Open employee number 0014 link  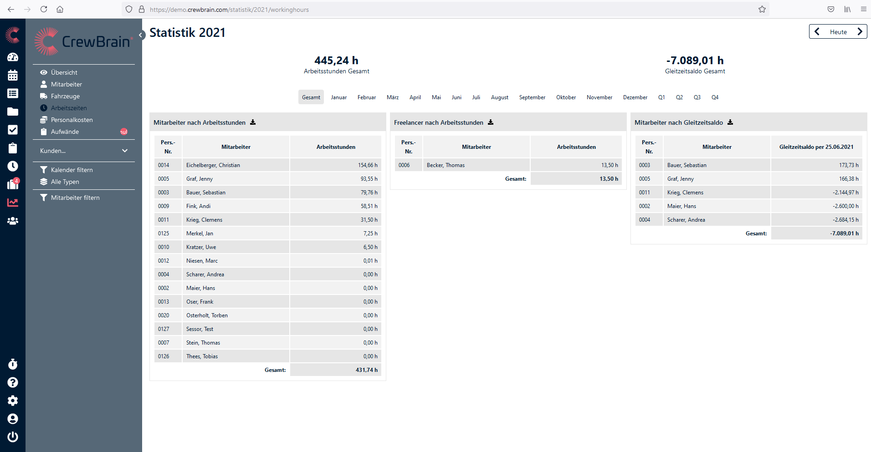coord(164,165)
